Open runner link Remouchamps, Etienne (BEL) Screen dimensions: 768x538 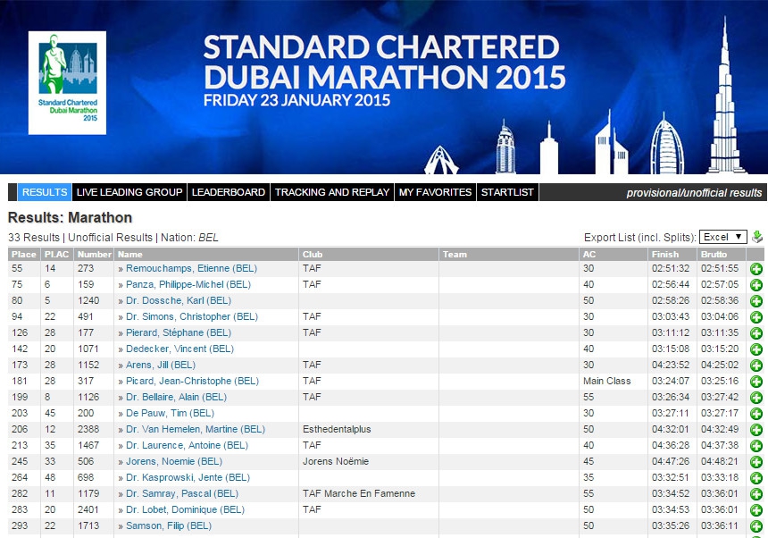(x=191, y=268)
